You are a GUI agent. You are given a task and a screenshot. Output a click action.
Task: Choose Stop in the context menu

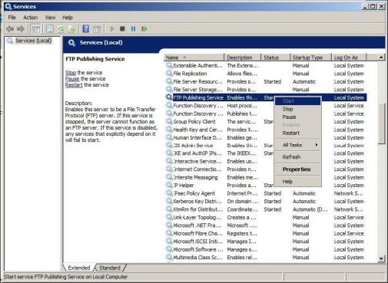pos(297,109)
